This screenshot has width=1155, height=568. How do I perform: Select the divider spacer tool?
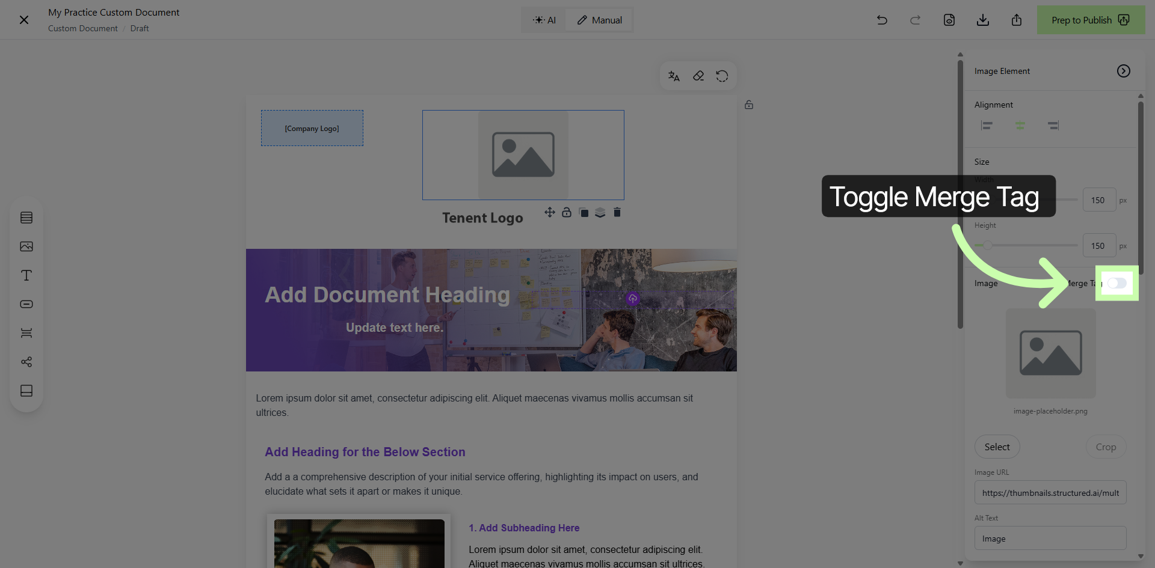tap(26, 333)
